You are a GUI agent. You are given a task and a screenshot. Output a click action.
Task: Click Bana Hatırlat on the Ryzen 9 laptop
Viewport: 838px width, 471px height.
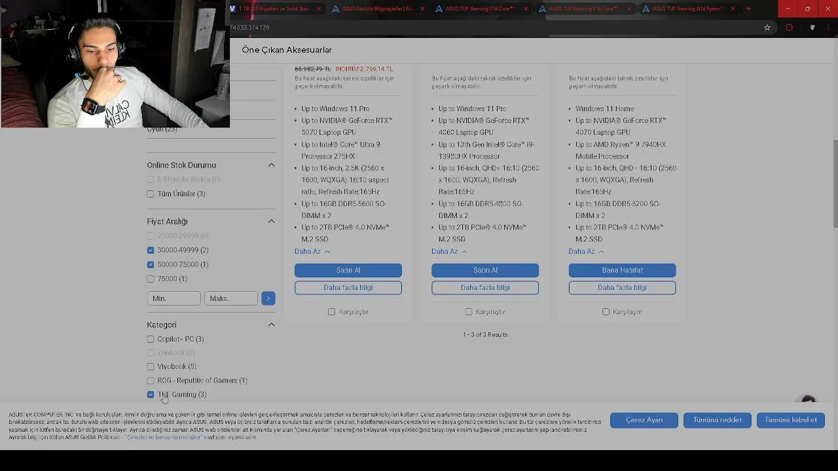(x=622, y=270)
